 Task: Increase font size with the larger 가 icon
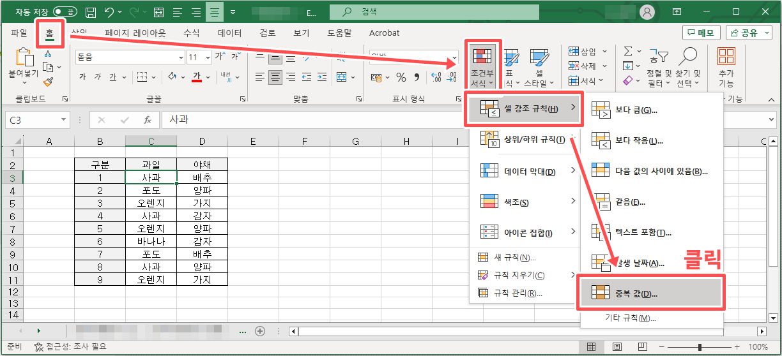click(x=220, y=57)
